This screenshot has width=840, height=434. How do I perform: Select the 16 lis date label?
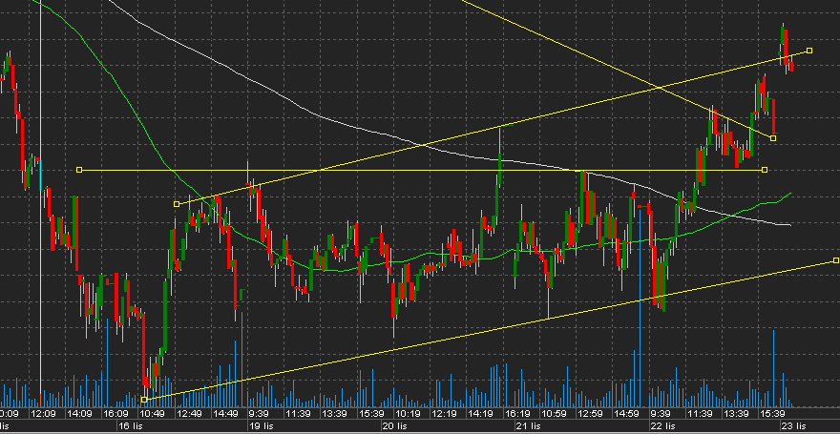coord(133,426)
